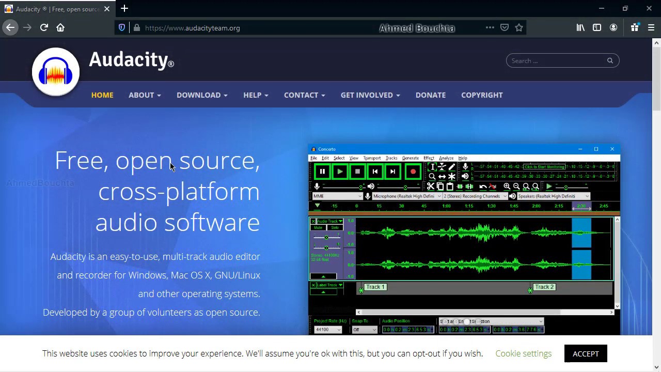661x372 pixels.
Task: Close the Audacity browser tab
Action: click(107, 9)
